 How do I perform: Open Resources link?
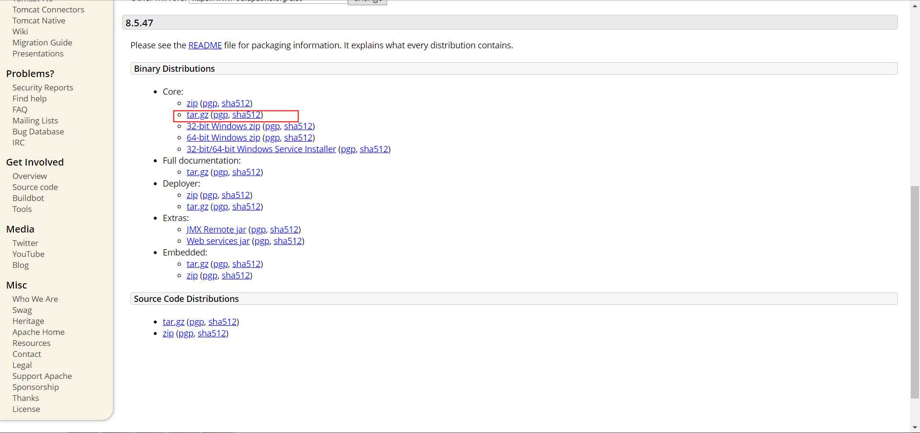[31, 343]
